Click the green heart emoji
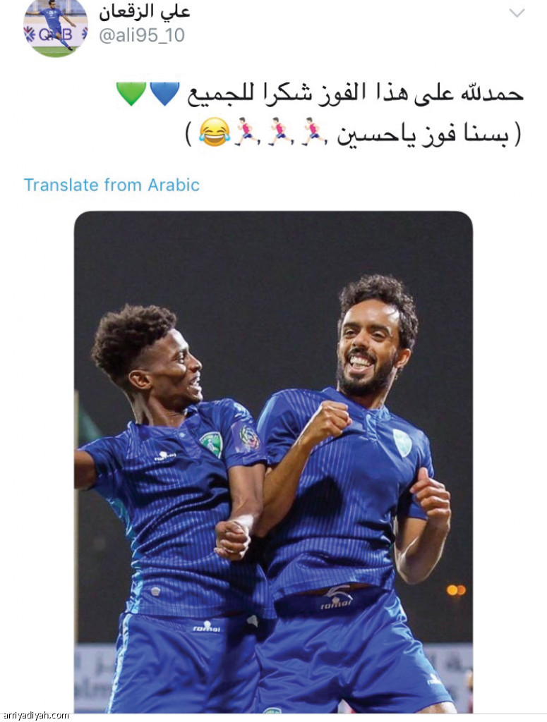 pyautogui.click(x=131, y=94)
